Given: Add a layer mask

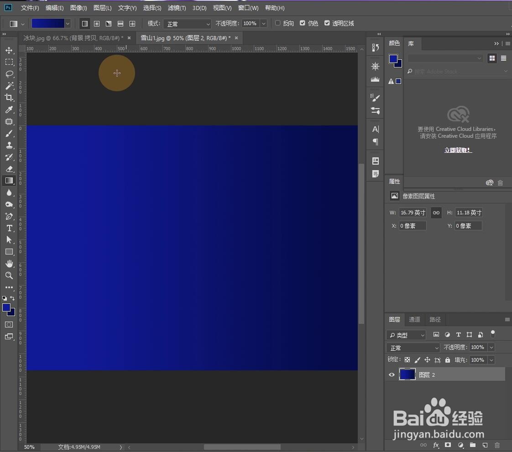Looking at the screenshot, I should pyautogui.click(x=448, y=445).
